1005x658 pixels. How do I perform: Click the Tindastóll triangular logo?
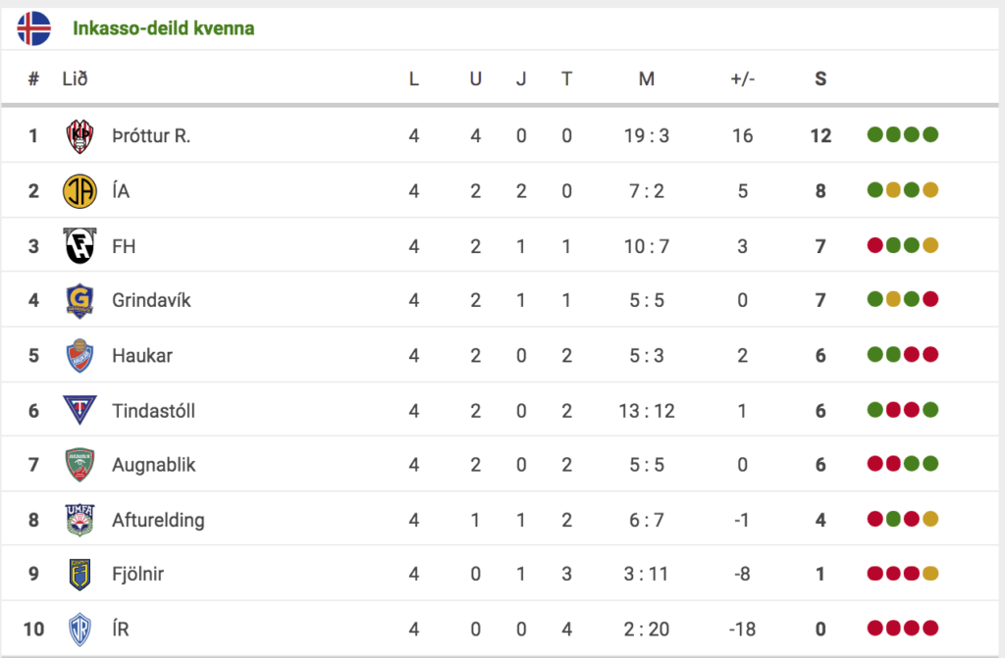(x=80, y=410)
